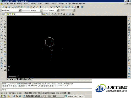Select the Move tool in Modify toolbar
The image size is (131, 98).
tap(129, 32)
